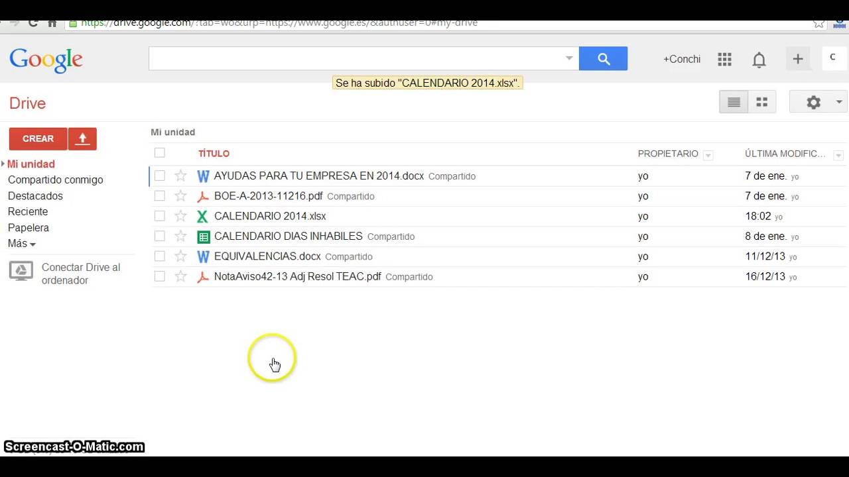The image size is (849, 477).
Task: Open the search options dropdown arrow
Action: coord(569,58)
